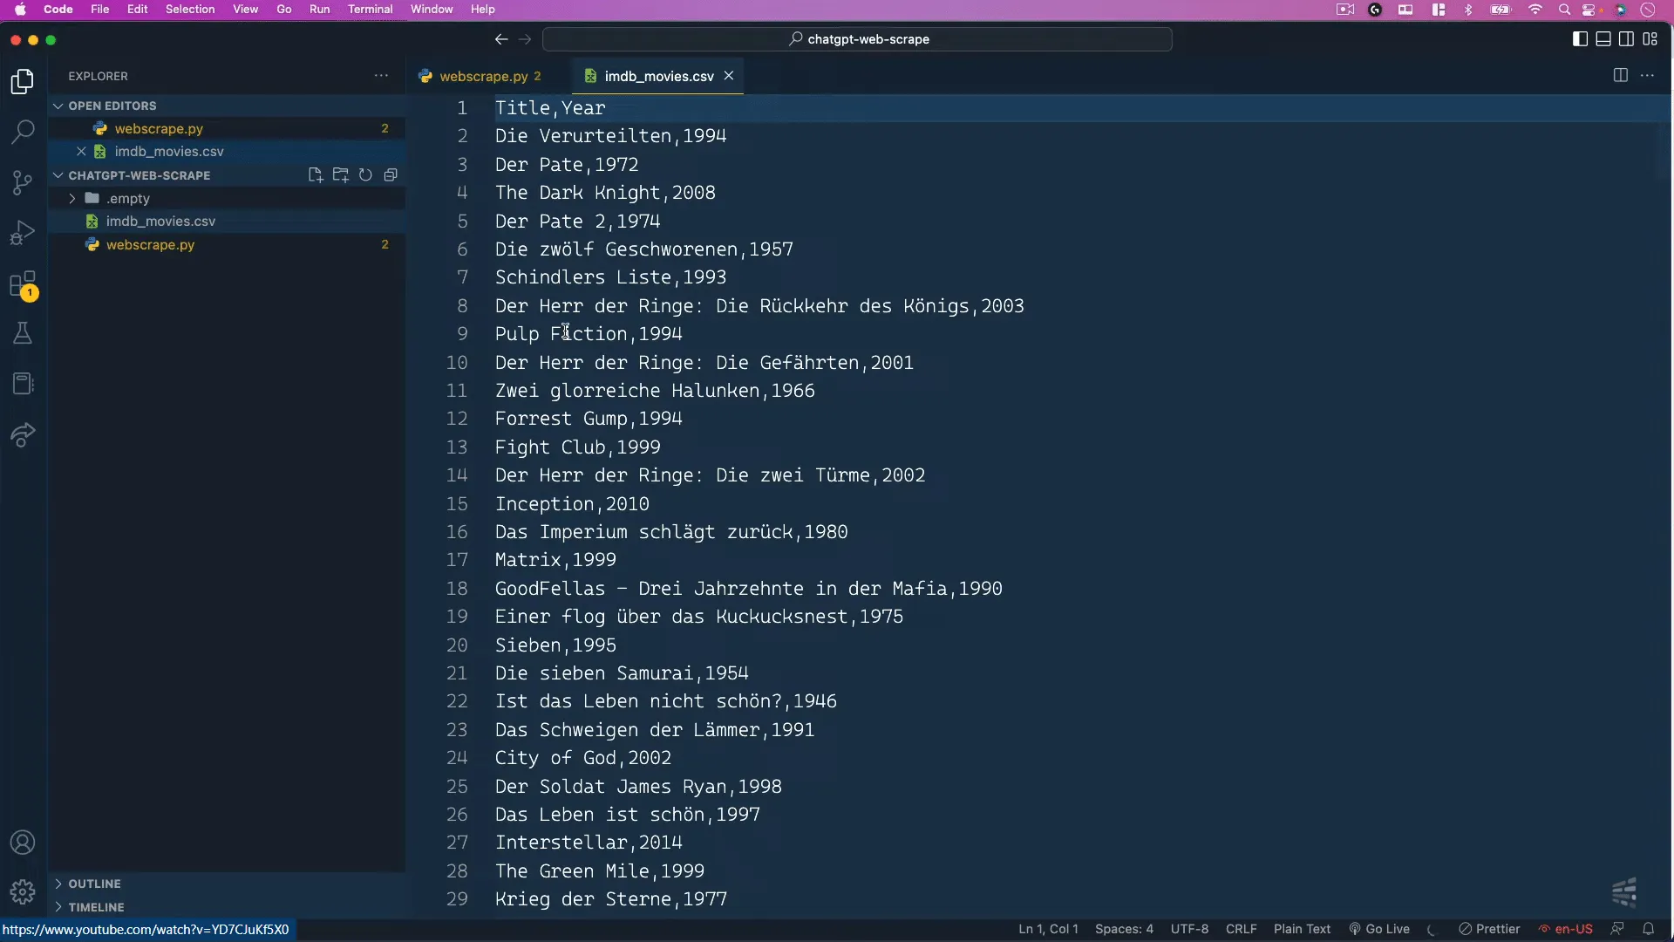The image size is (1674, 942).
Task: Open the Explorer view in activity bar
Action: coord(23,81)
